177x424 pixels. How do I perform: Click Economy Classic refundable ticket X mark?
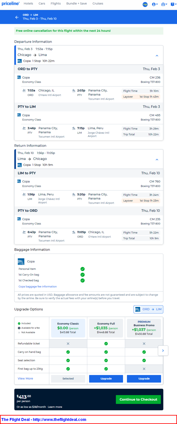pos(68,343)
